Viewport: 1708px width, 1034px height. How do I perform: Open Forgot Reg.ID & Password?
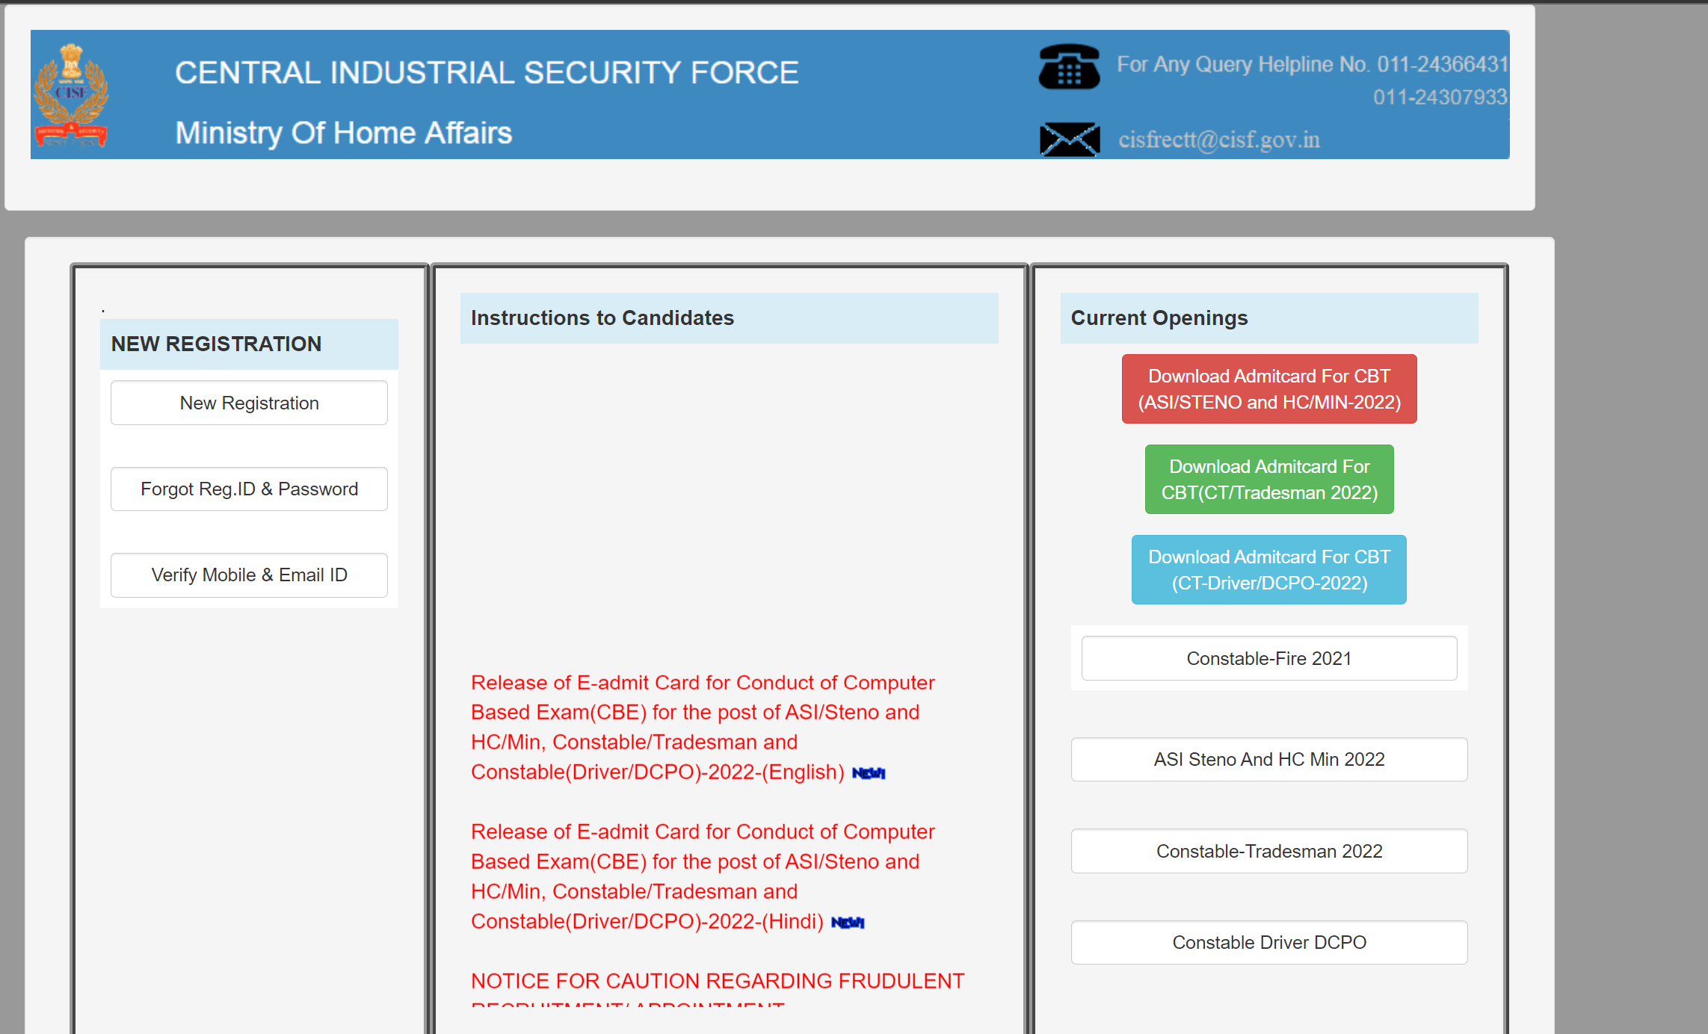[x=249, y=489]
